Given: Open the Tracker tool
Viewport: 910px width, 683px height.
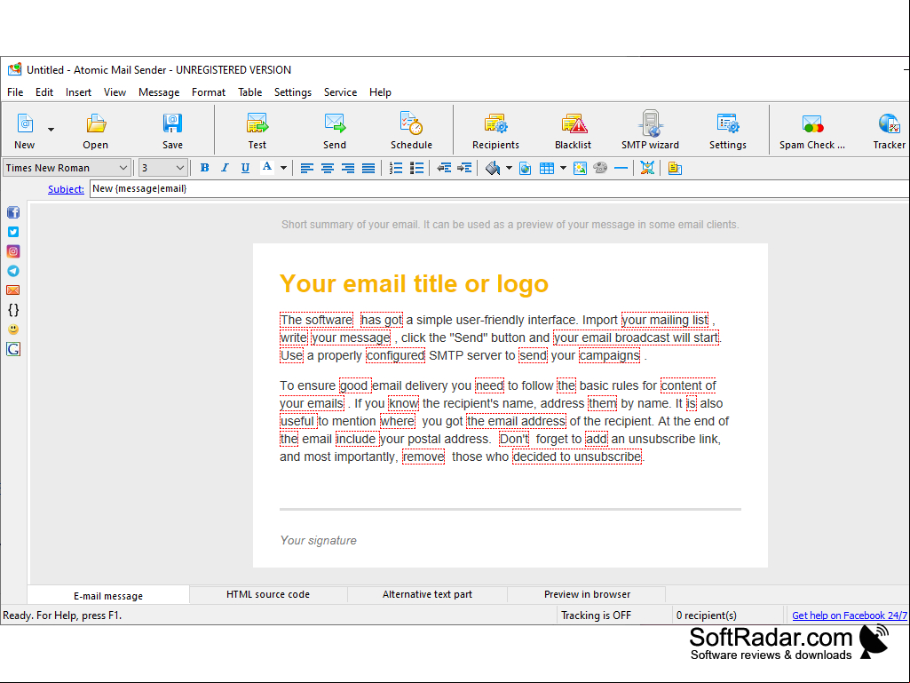Looking at the screenshot, I should [889, 123].
